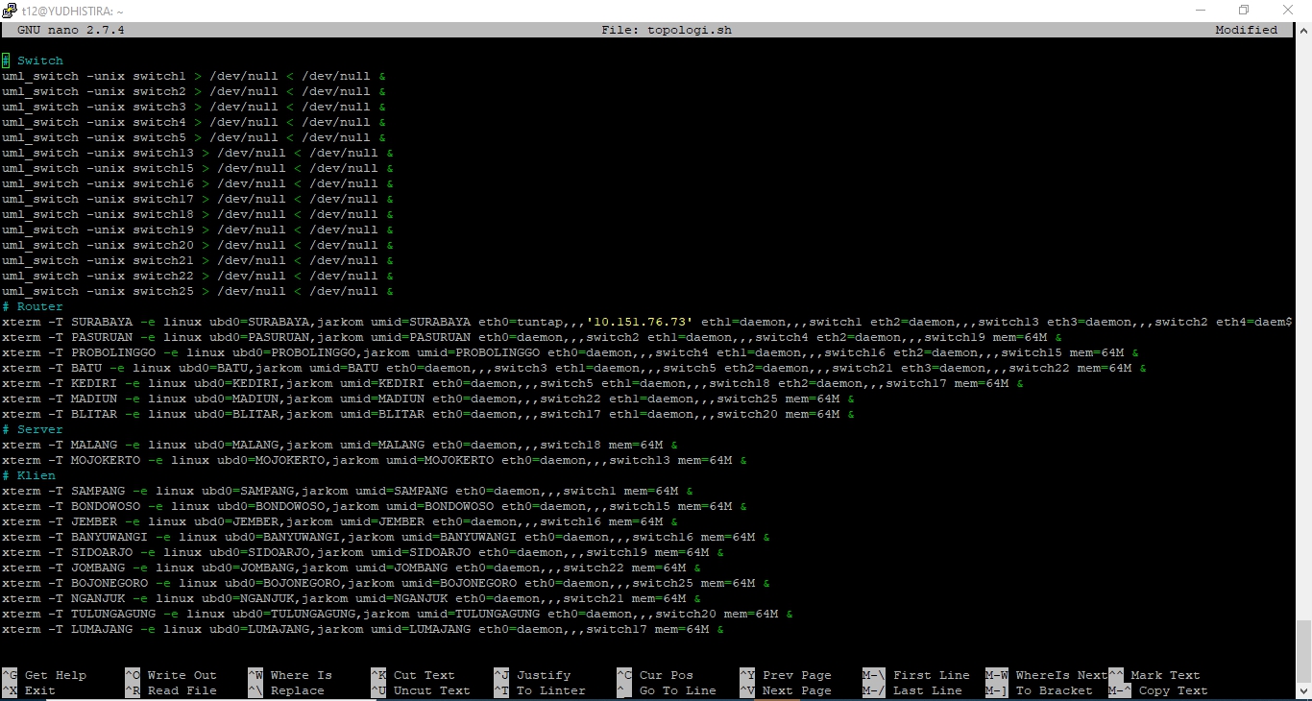Click 'BANYUWANGI' after xterm -T
Screen dimensions: 1312x701
pos(109,537)
